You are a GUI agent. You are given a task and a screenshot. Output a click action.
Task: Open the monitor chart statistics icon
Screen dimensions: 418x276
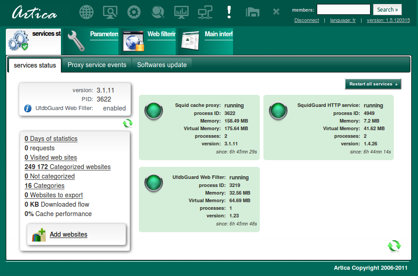click(x=181, y=12)
